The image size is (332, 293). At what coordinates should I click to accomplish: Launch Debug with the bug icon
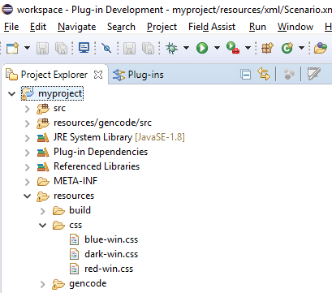(171, 48)
